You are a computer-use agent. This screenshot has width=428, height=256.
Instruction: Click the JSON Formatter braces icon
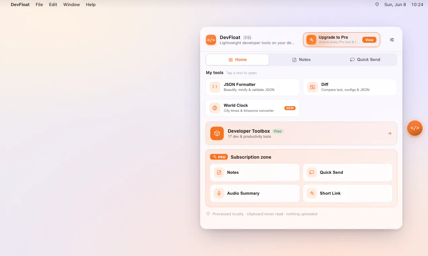[215, 87]
